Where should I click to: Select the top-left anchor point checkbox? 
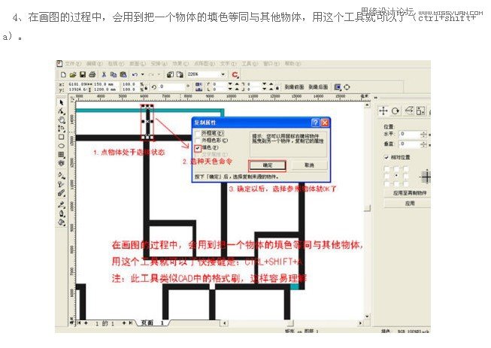(386, 168)
